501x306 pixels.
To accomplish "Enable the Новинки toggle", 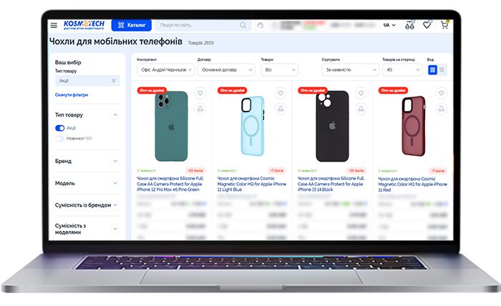I will click(59, 139).
